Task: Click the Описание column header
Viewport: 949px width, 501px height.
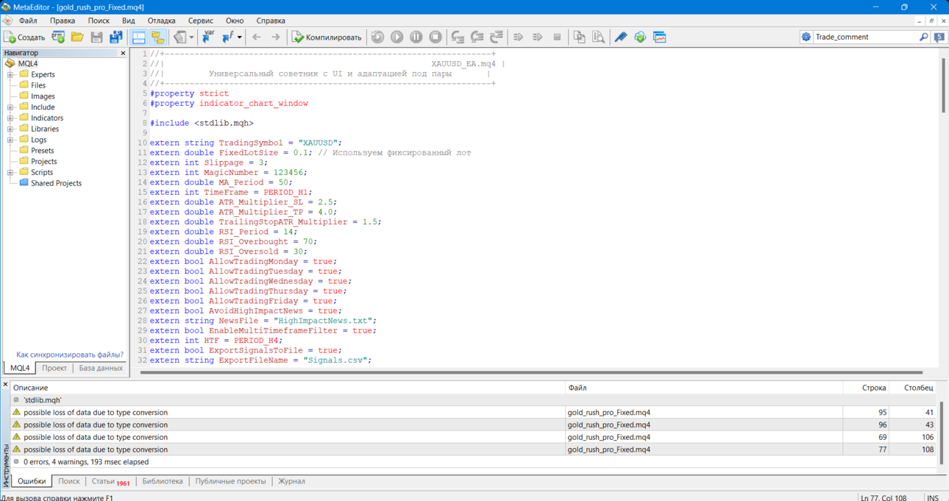Action: click(x=288, y=388)
